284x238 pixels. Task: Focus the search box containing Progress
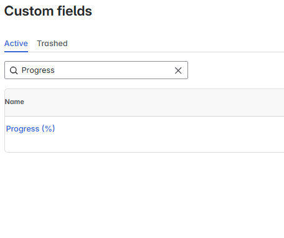click(96, 70)
